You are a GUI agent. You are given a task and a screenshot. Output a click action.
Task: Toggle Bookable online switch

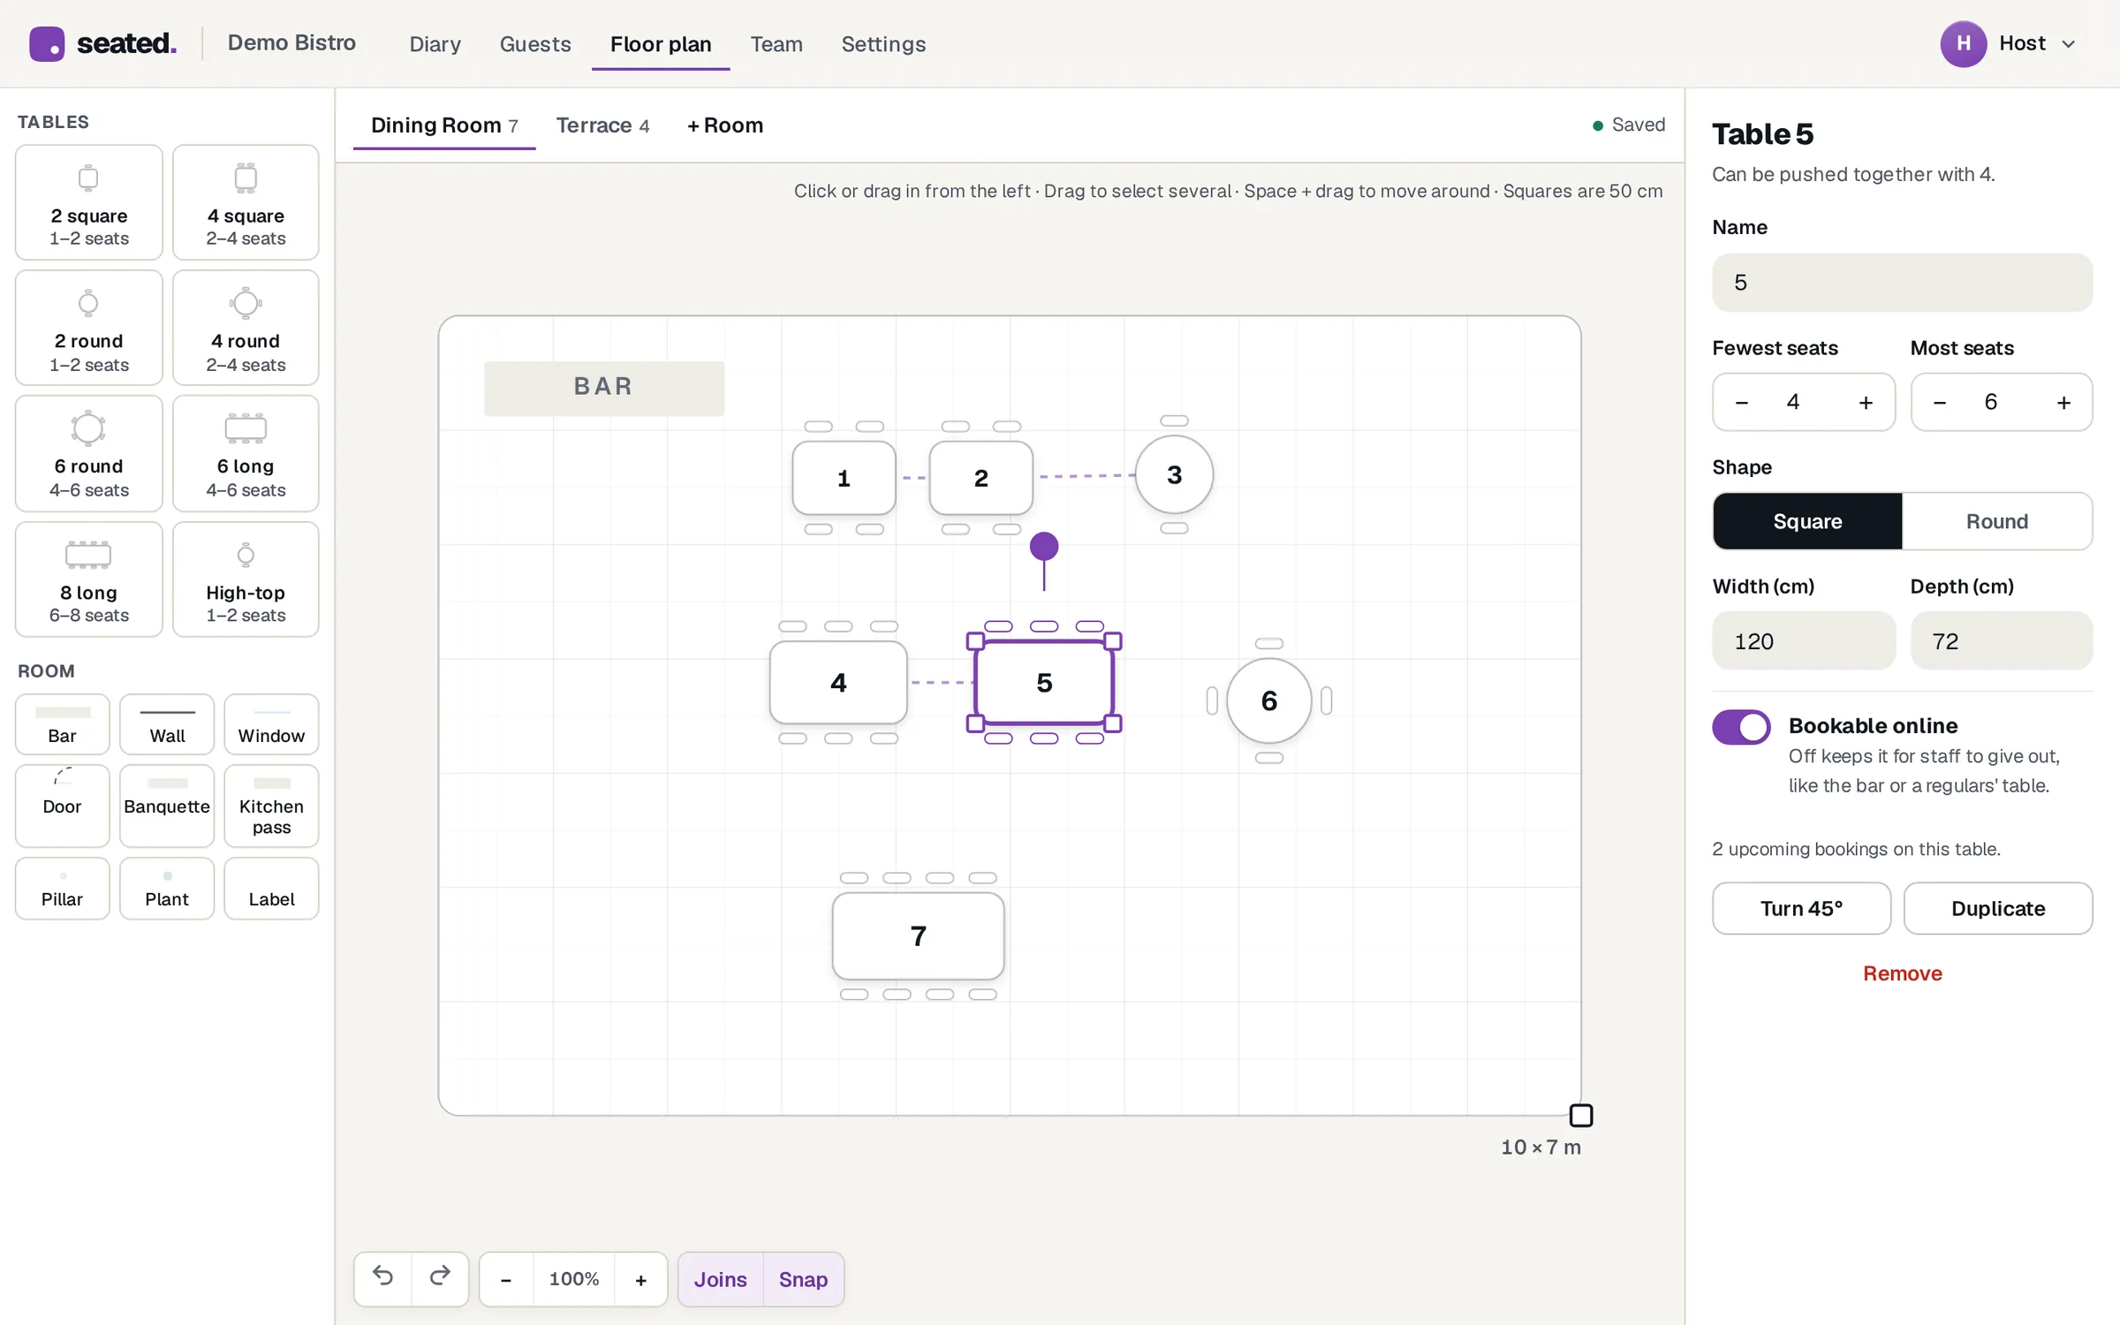[1741, 727]
